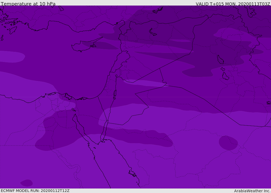Click the 'ArabiaWeather Inc' credit text
This screenshot has width=271, height=193.
(252, 191)
